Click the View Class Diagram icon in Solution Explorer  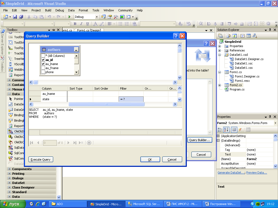255,36
